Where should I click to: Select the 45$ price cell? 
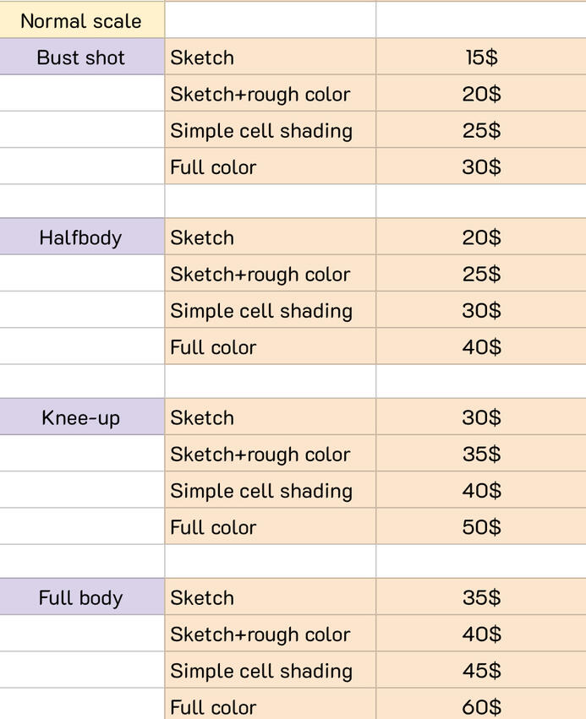pyautogui.click(x=481, y=671)
